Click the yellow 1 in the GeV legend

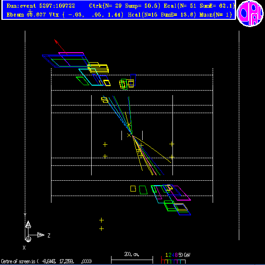click(167, 255)
